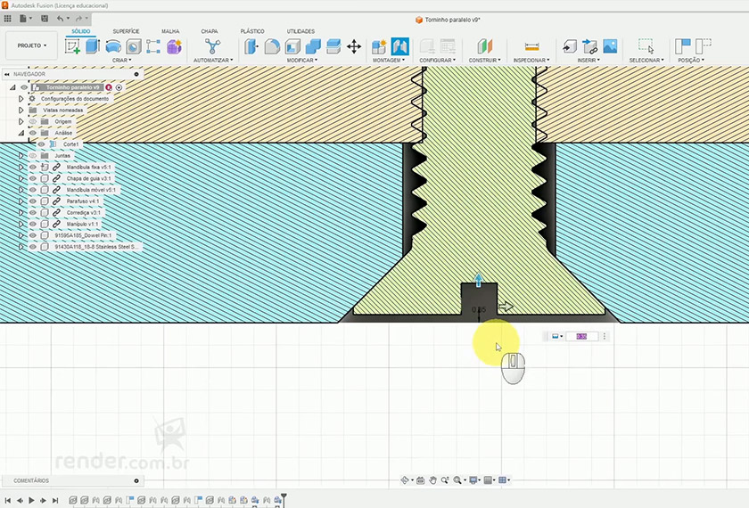The width and height of the screenshot is (749, 508).
Task: Switch to the SUPERFÍCIE tab
Action: click(126, 31)
